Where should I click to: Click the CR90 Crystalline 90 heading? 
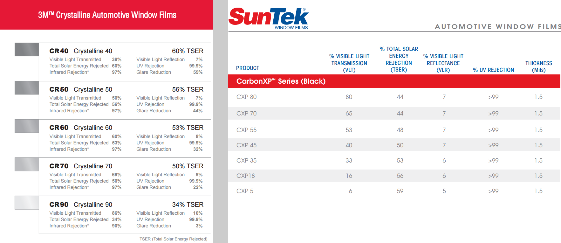[x=81, y=205]
